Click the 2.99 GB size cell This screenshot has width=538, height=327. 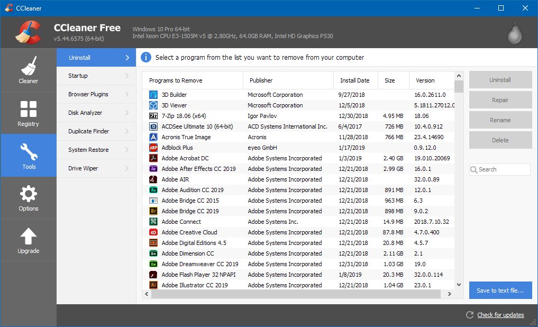[393, 169]
